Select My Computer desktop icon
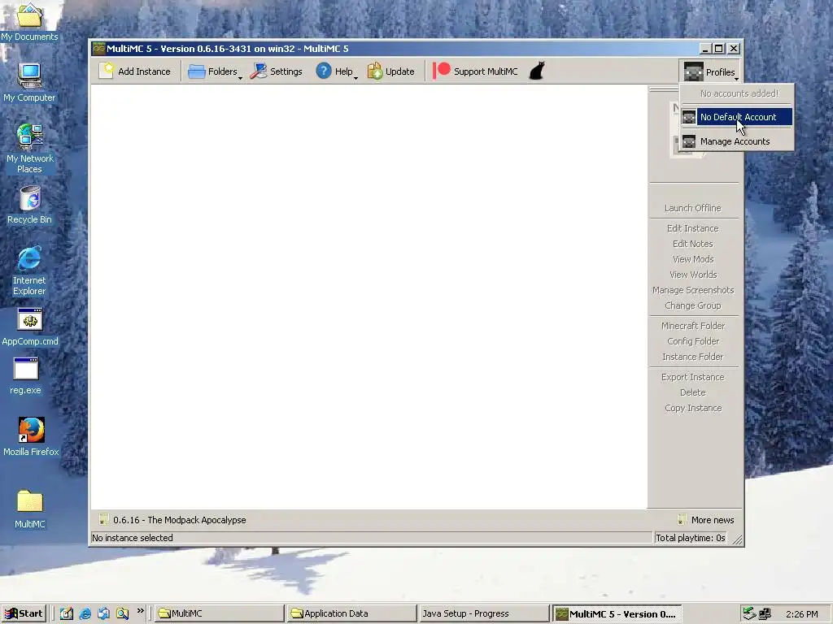Viewport: 833px width, 624px height. pos(29,83)
